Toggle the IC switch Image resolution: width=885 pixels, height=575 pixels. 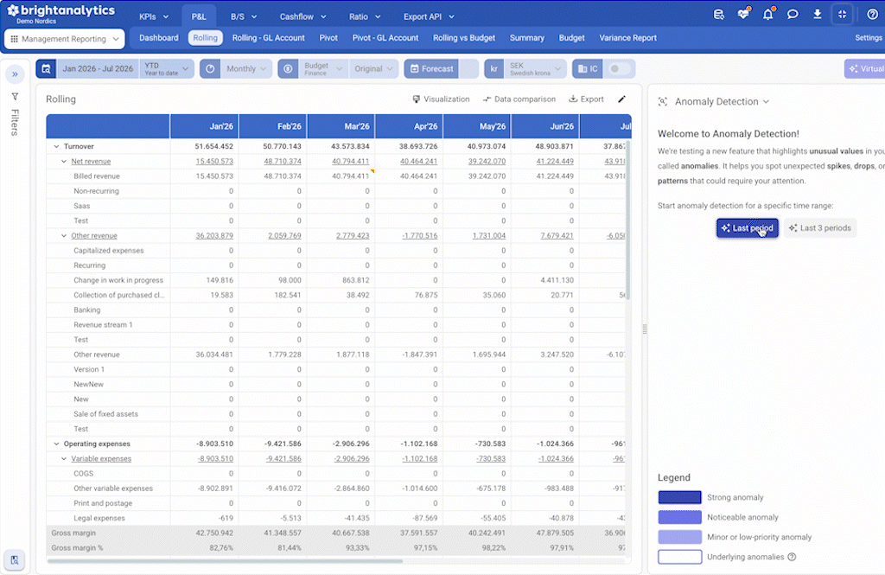pos(619,69)
